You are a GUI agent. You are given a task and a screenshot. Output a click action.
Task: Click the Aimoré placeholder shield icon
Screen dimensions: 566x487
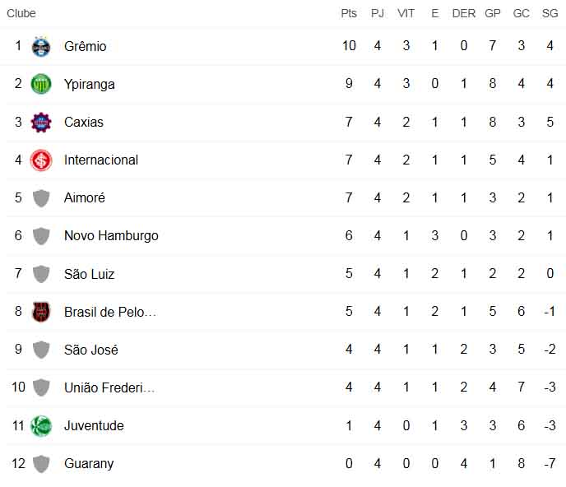pos(41,198)
